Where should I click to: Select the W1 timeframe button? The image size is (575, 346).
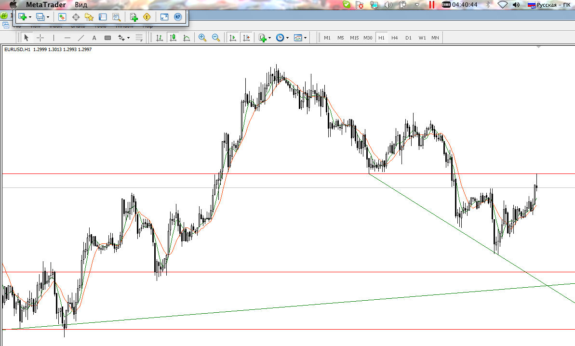coord(422,38)
